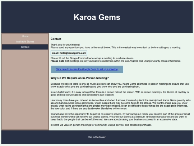
Task: Click paragraph starting 'In our digital world'
Action: pos(120,93)
